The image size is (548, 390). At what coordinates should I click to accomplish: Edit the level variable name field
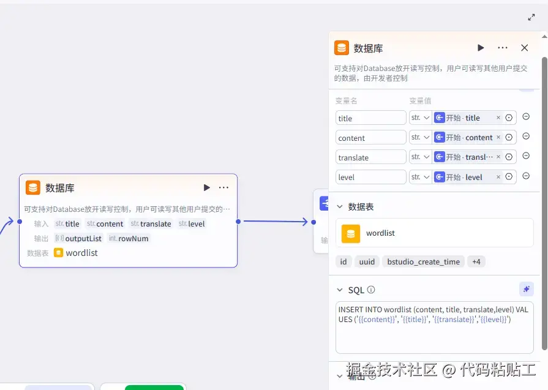[x=370, y=177]
